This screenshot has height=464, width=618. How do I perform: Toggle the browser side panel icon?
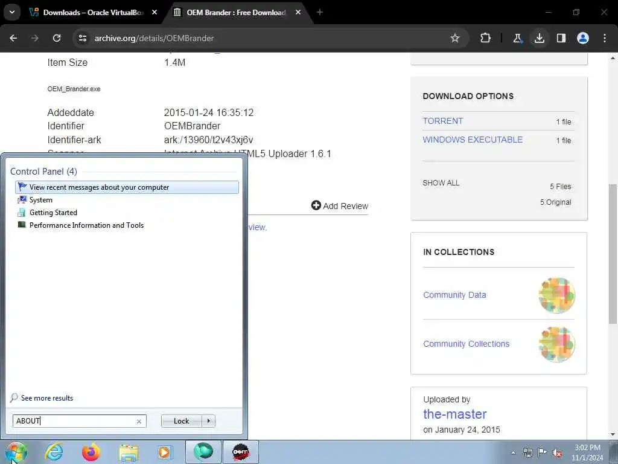[561, 38]
